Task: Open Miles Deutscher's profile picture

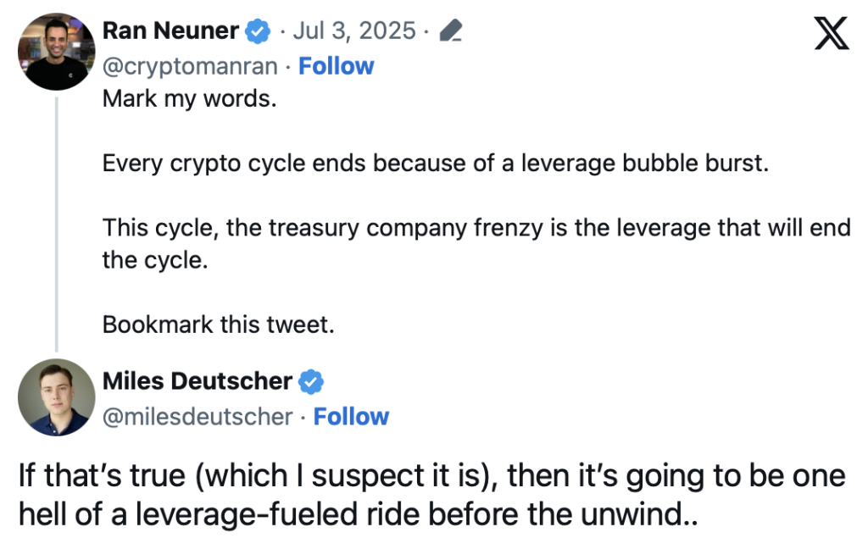Action: pos(57,397)
